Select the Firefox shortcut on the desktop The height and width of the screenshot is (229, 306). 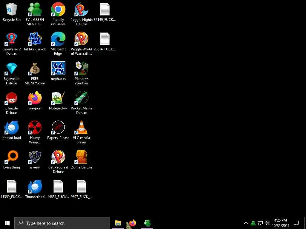pos(35,100)
